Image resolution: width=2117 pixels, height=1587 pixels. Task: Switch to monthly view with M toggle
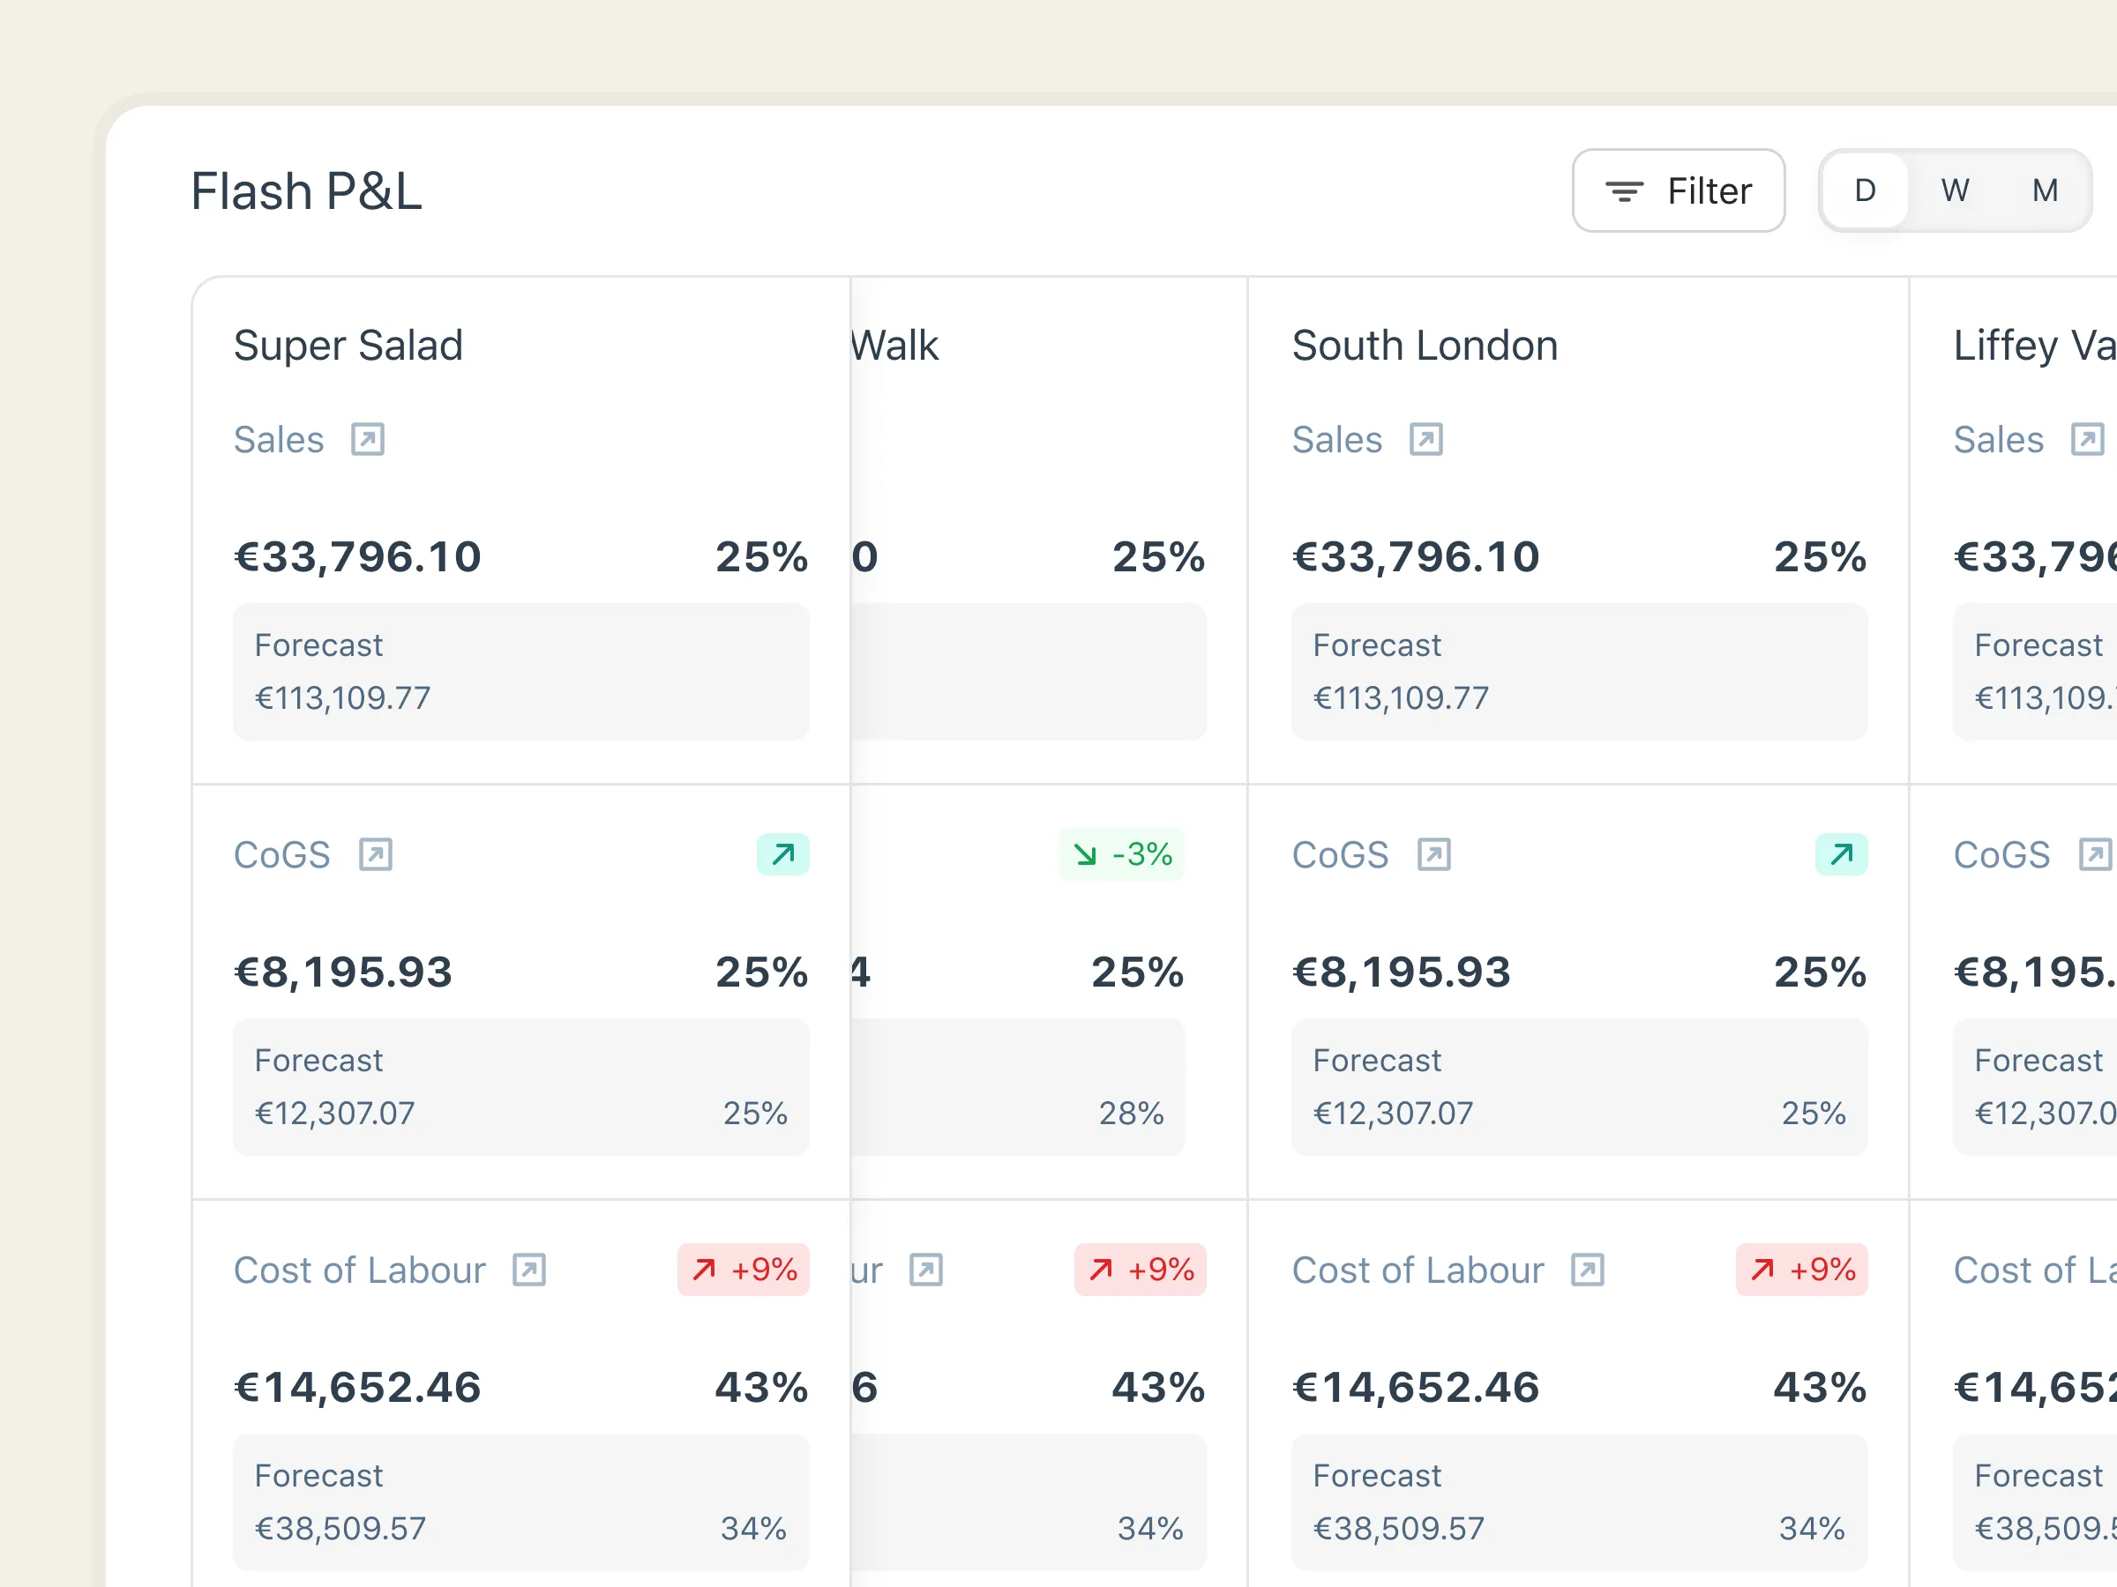2045,191
